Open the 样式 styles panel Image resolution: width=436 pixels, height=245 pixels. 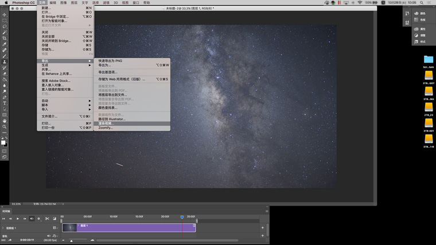click(x=419, y=42)
